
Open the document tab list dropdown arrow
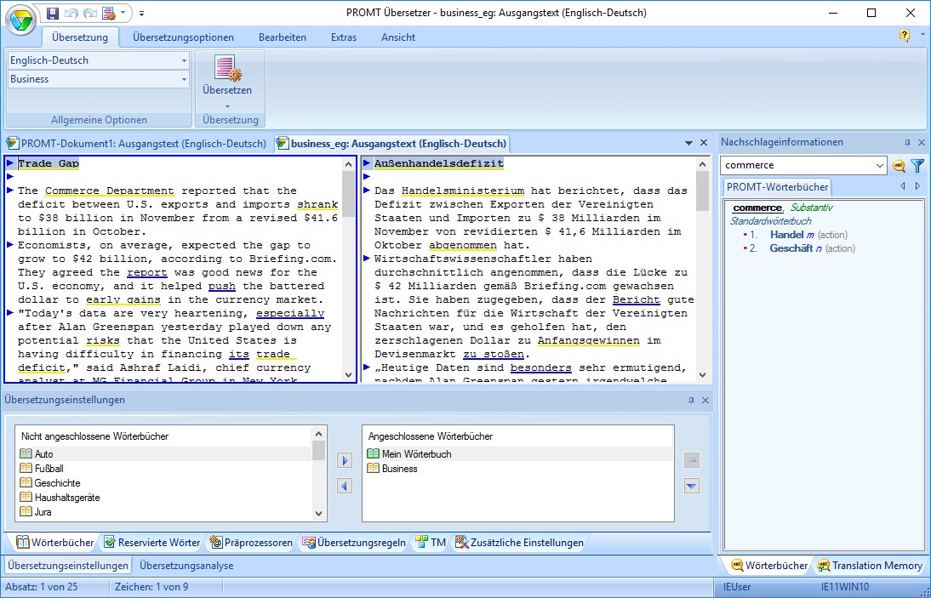(688, 143)
